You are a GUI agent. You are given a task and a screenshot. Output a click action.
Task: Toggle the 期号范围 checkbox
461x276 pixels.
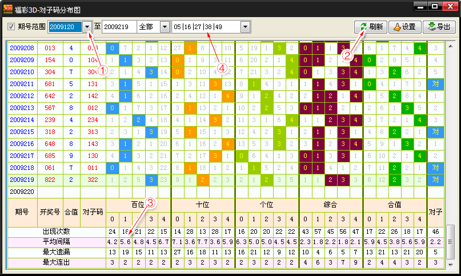11,27
